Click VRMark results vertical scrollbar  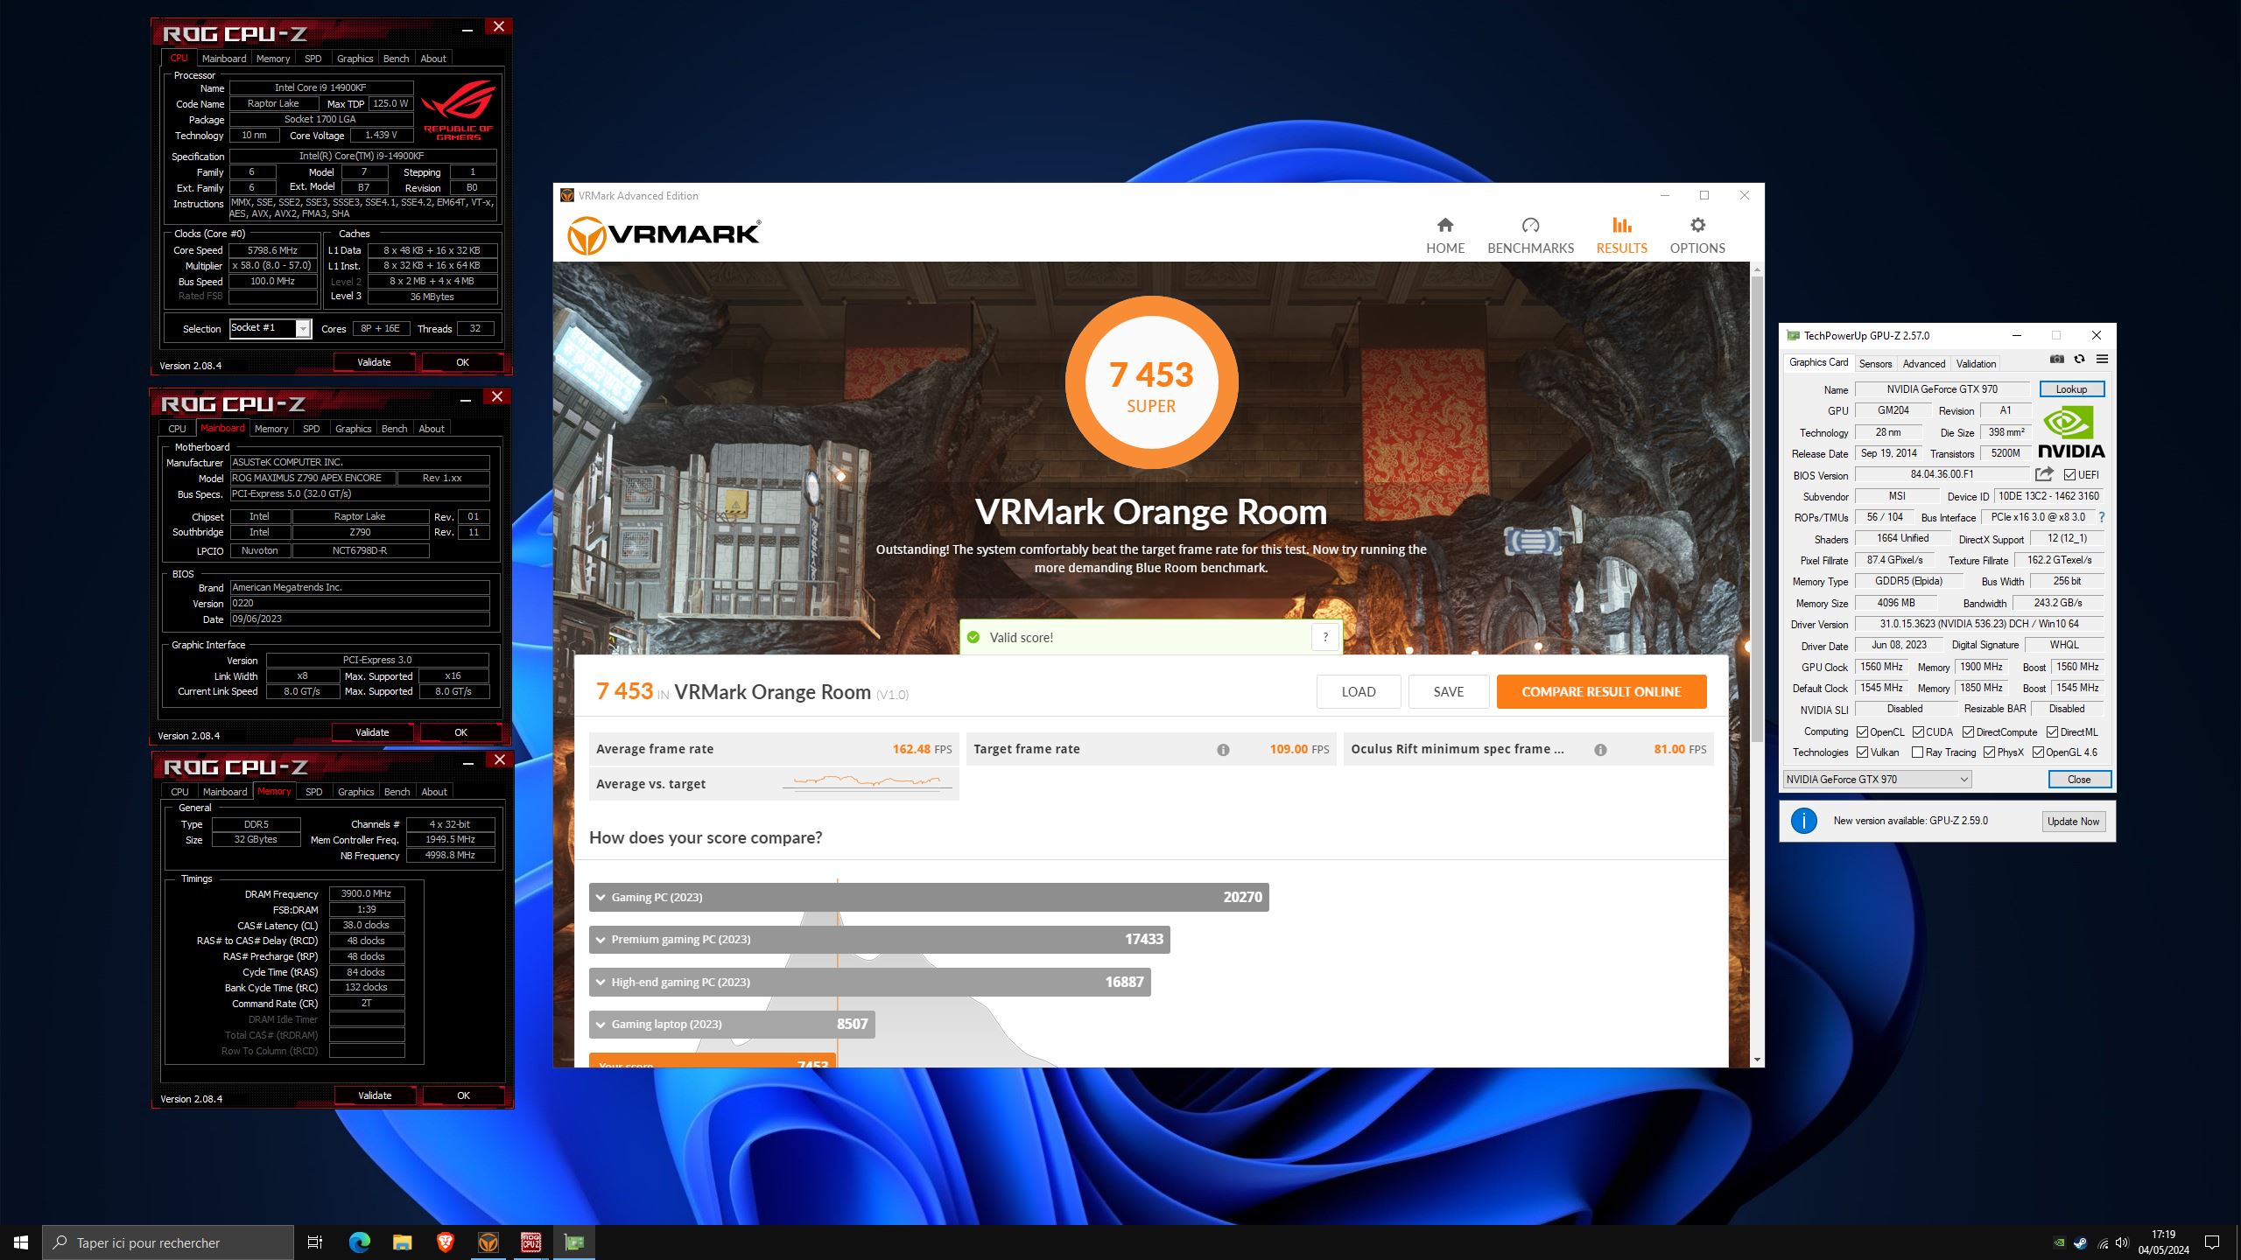1757,507
